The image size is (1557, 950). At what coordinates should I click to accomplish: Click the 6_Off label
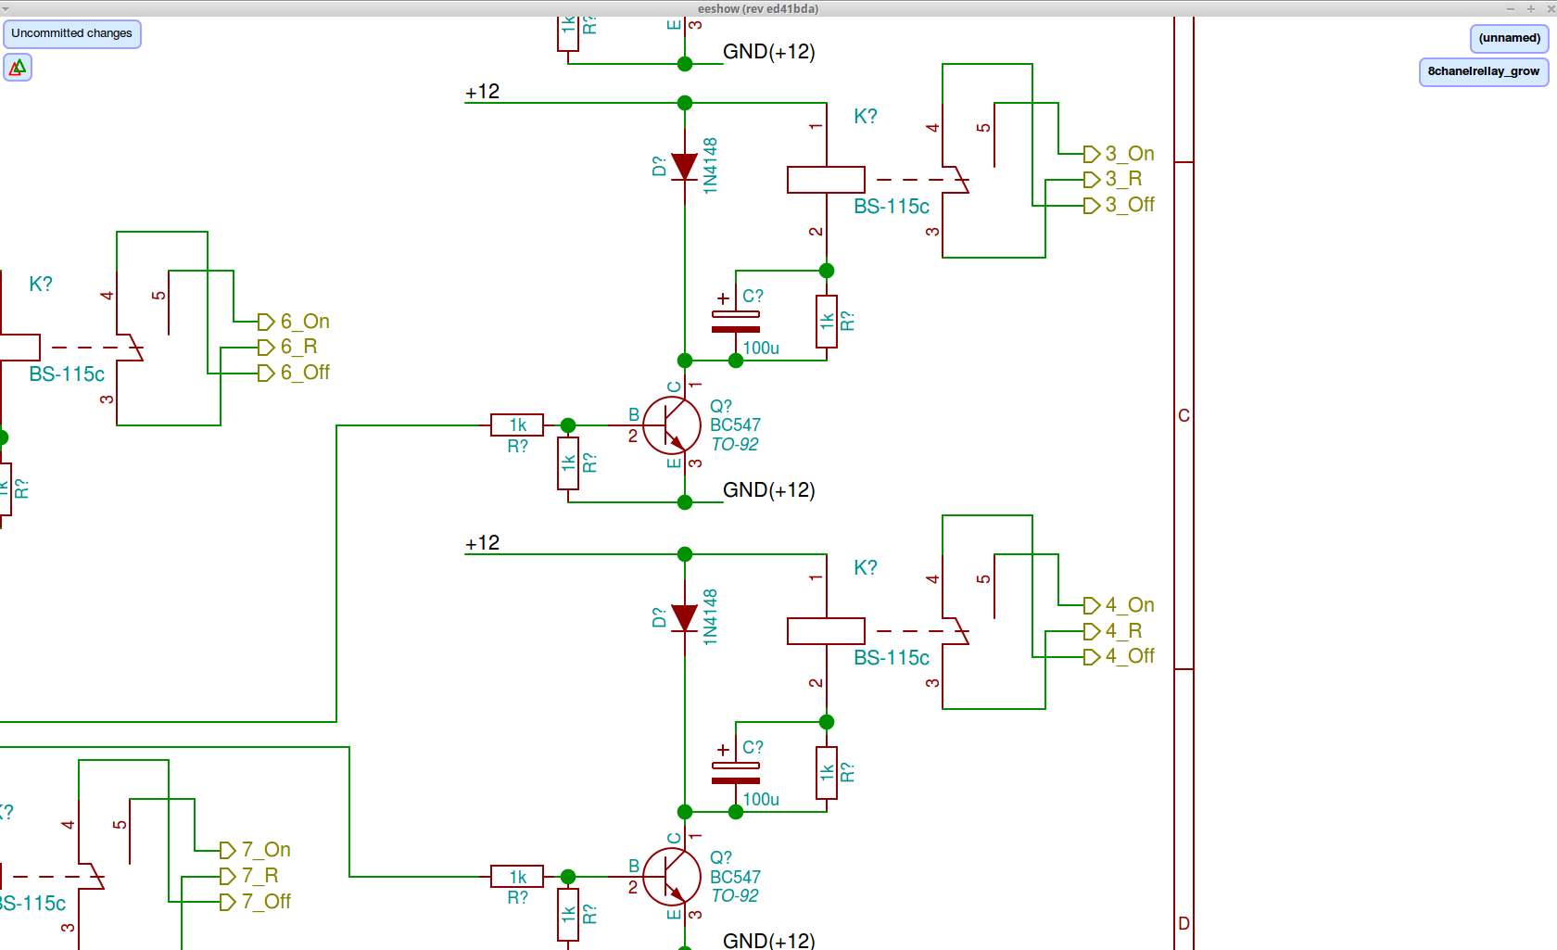click(305, 373)
